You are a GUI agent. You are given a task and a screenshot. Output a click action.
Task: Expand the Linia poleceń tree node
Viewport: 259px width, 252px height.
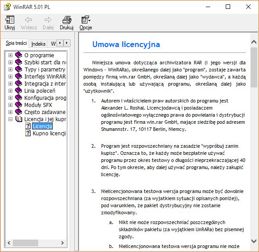click(x=10, y=91)
